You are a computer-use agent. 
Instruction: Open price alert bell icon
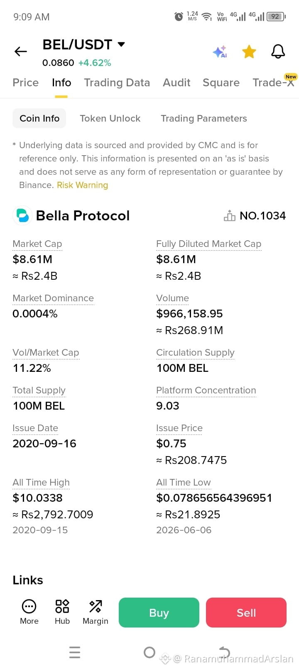click(x=278, y=51)
